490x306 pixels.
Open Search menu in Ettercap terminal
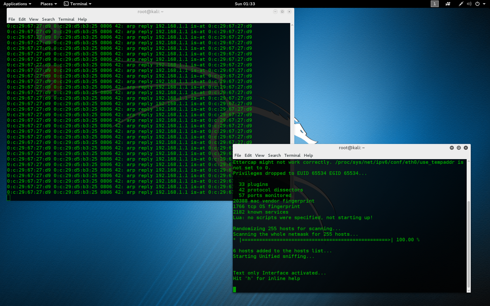274,156
